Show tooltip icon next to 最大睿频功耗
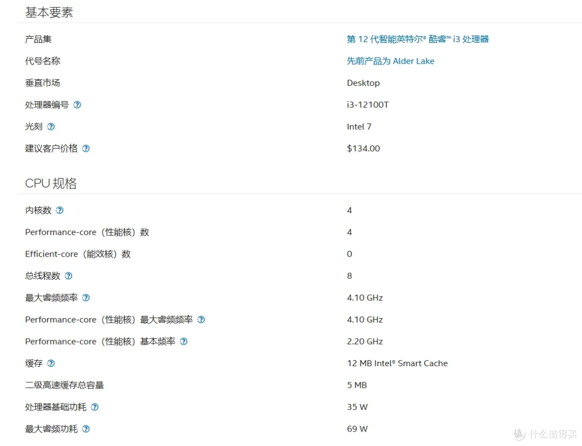 [86, 429]
